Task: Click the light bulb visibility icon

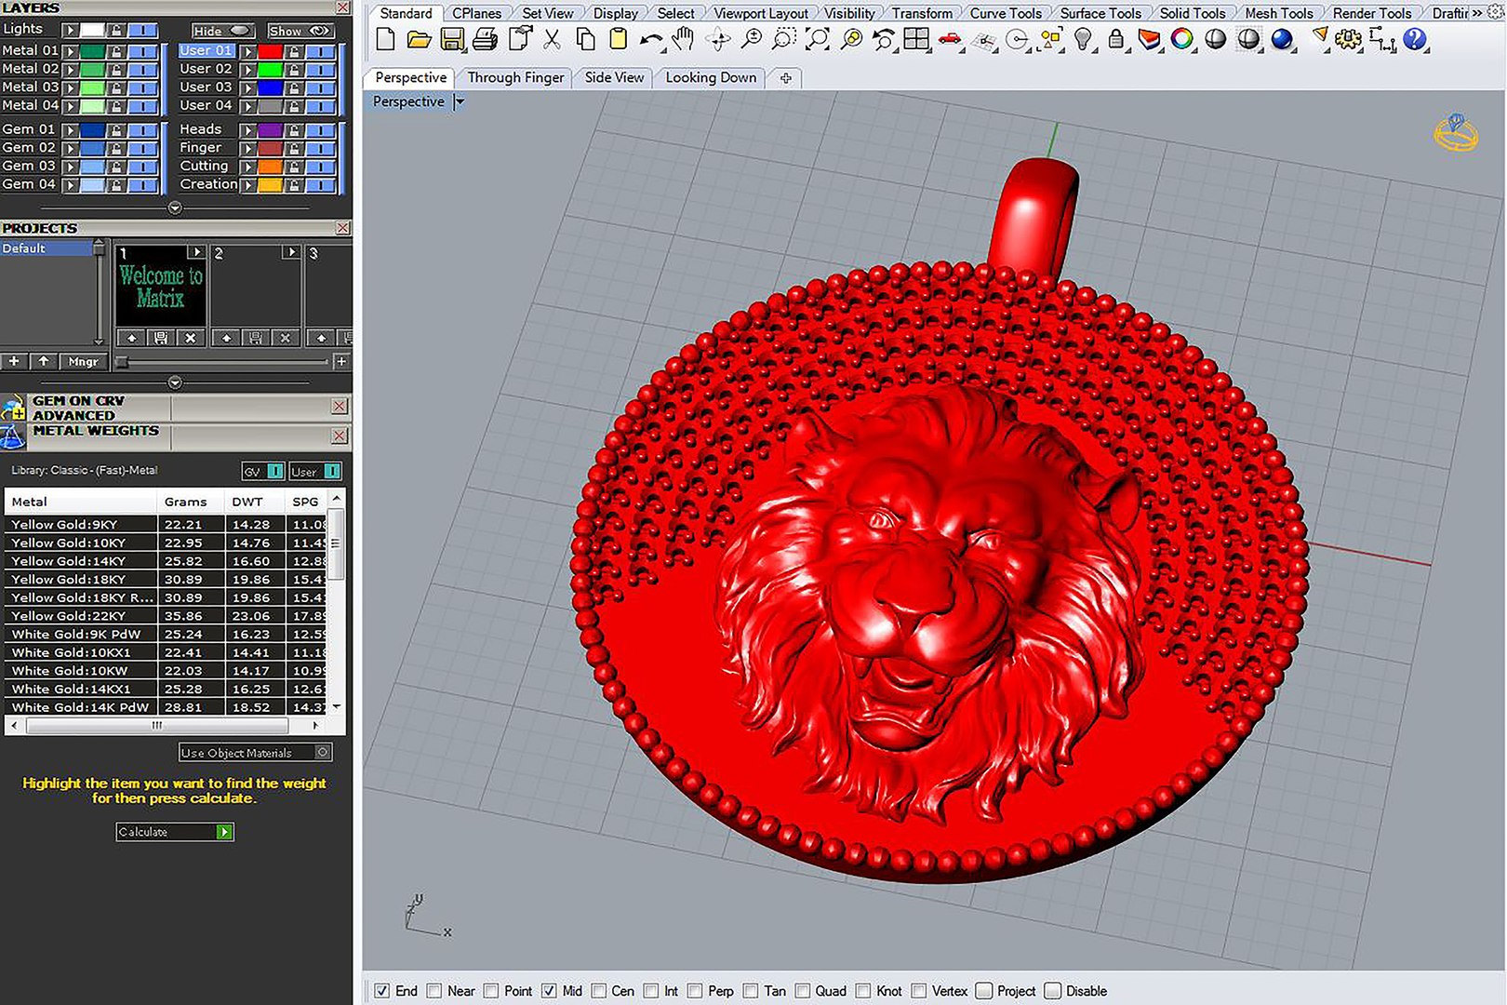Action: click(x=1083, y=40)
